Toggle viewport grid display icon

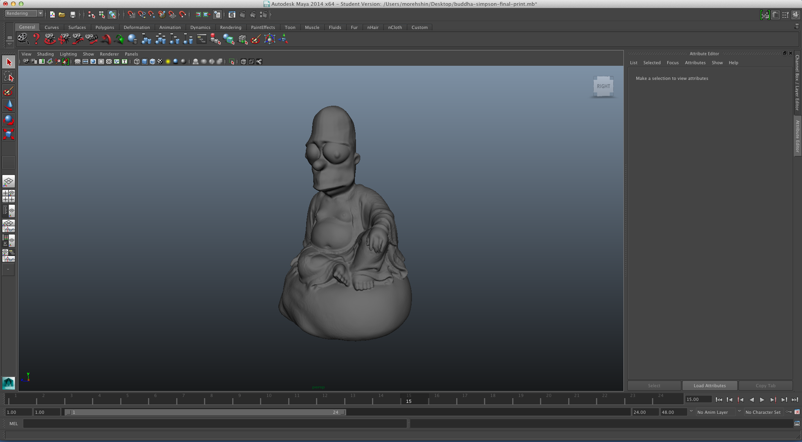pos(78,61)
